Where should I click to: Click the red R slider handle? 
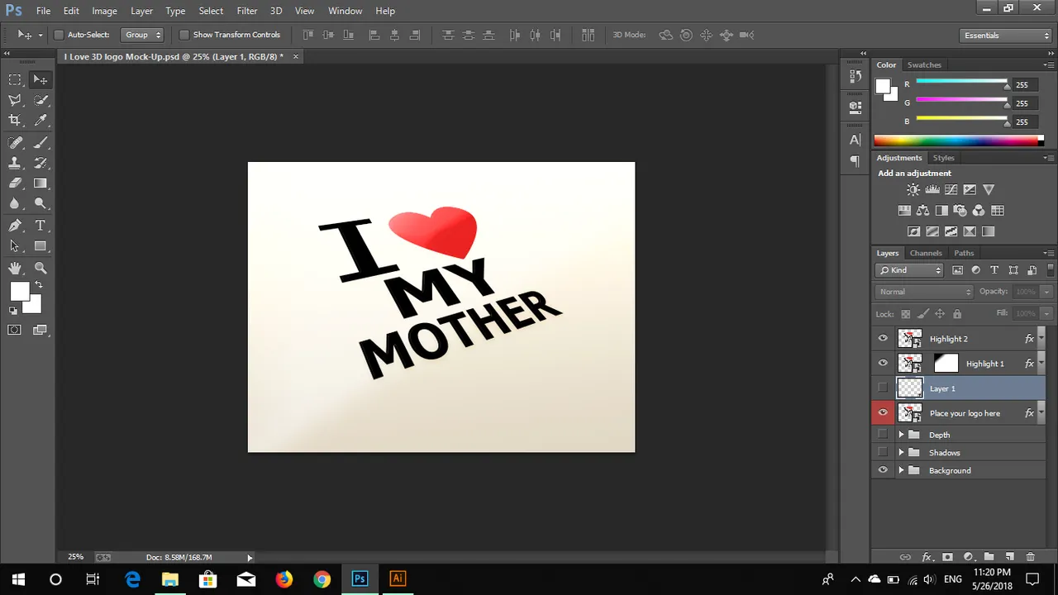pyautogui.click(x=1007, y=86)
